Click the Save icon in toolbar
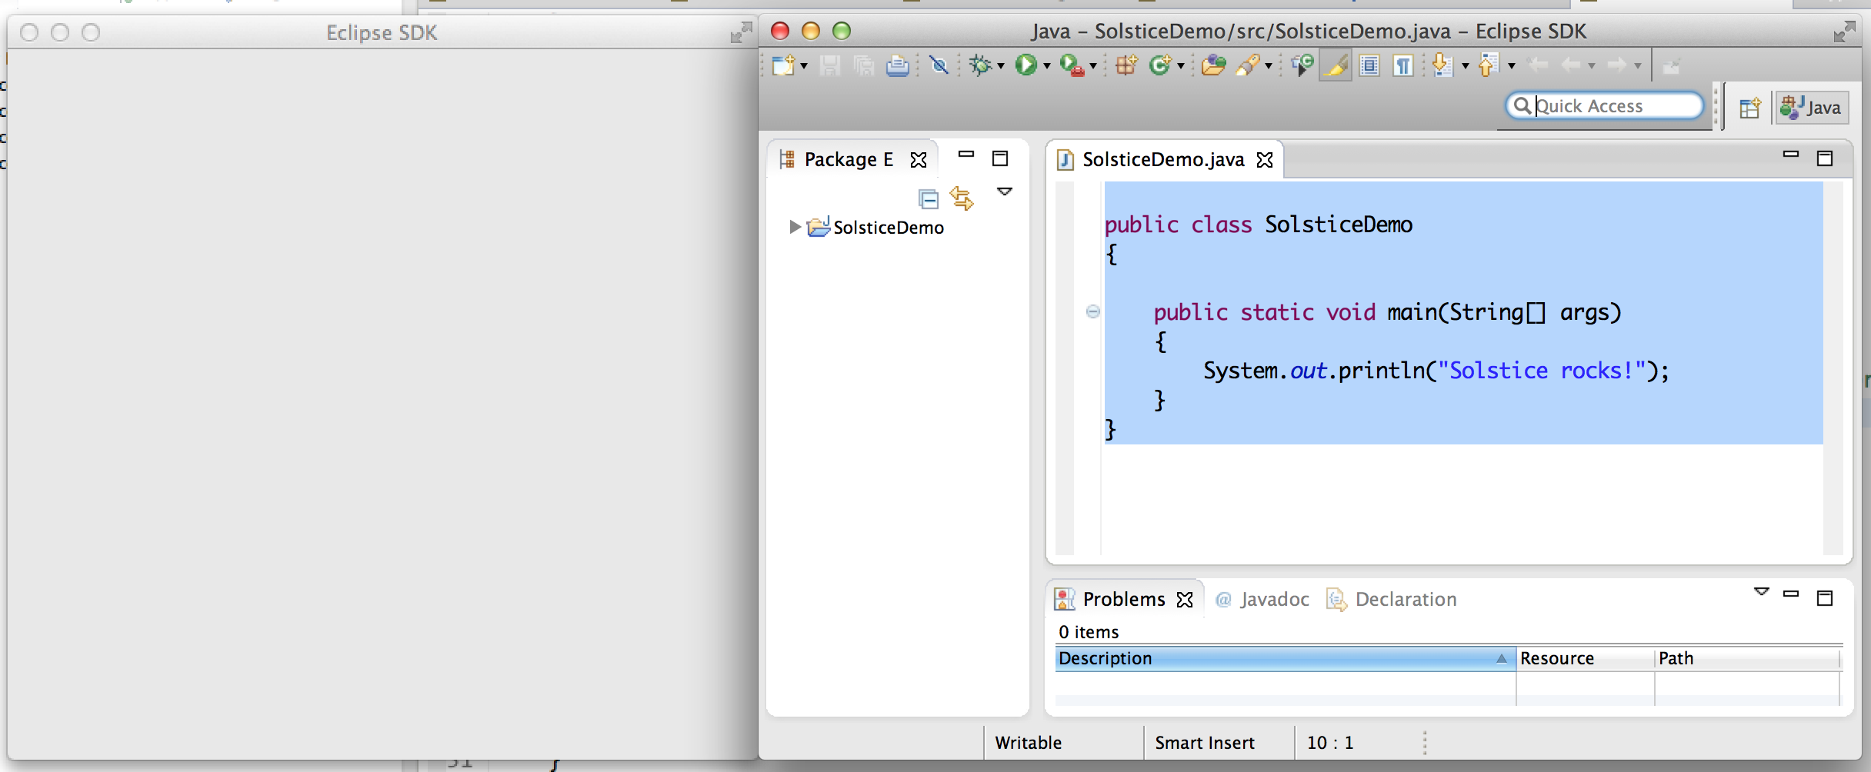This screenshot has width=1871, height=772. tap(829, 65)
